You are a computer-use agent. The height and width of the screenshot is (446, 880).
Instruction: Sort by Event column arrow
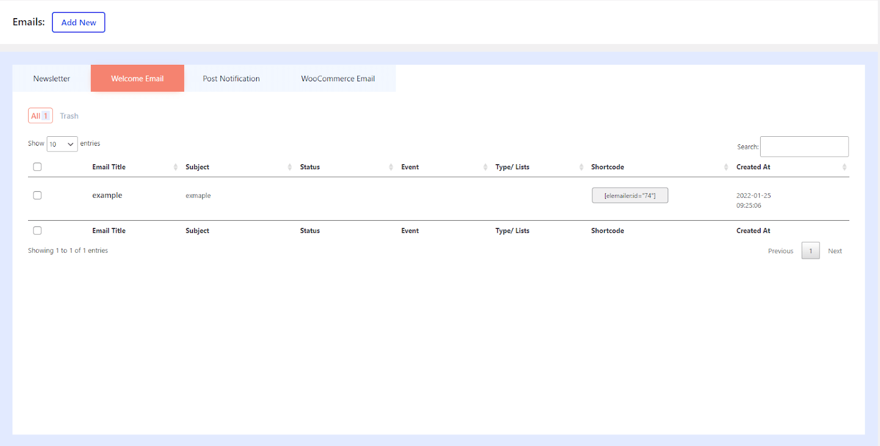(485, 167)
